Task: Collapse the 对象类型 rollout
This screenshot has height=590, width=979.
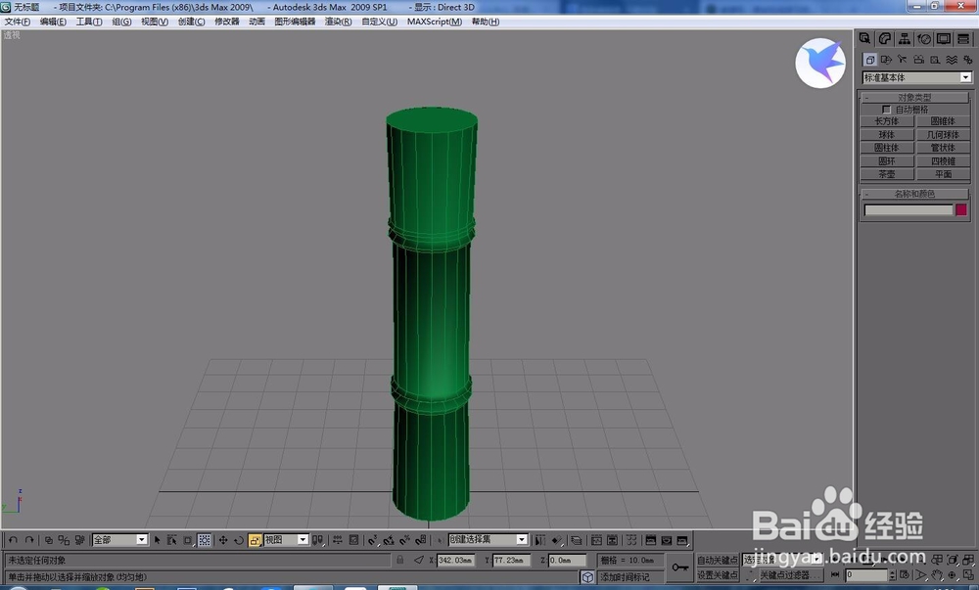Action: tap(914, 97)
